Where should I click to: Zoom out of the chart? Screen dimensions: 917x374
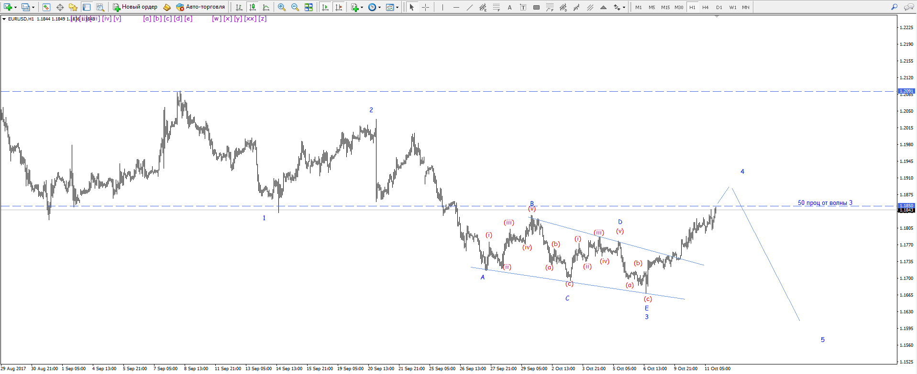(295, 7)
